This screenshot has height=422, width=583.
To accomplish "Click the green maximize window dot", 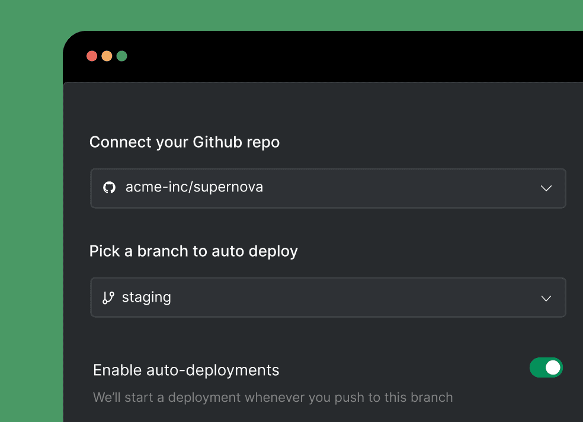I will click(122, 56).
